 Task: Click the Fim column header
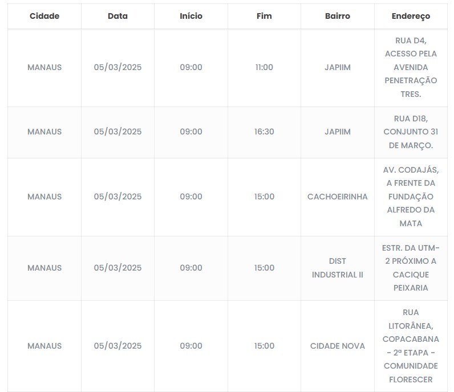pos(264,16)
